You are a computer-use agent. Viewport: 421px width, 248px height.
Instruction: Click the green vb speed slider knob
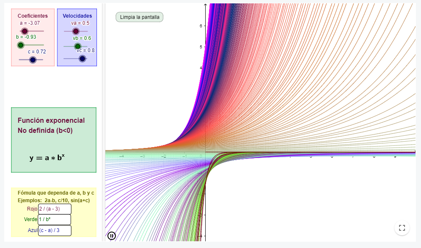(x=78, y=47)
